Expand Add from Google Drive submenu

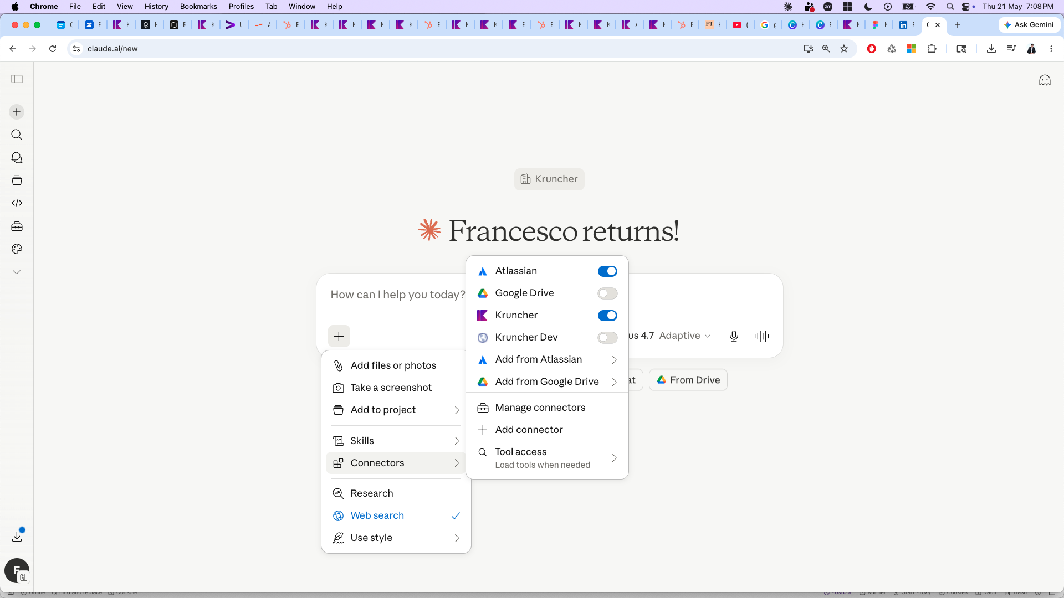547,382
